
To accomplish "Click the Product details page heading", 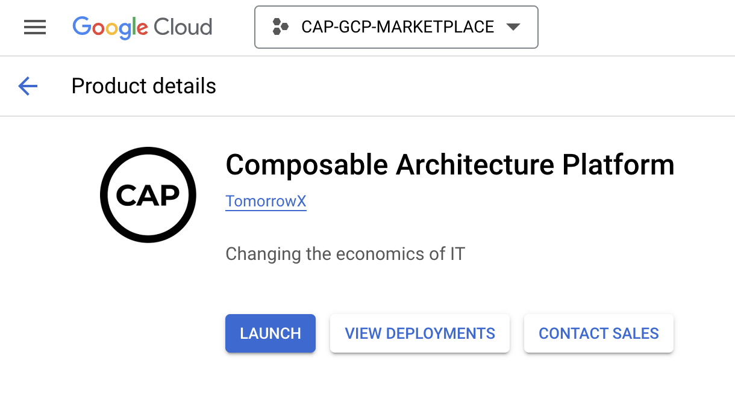I will point(143,86).
